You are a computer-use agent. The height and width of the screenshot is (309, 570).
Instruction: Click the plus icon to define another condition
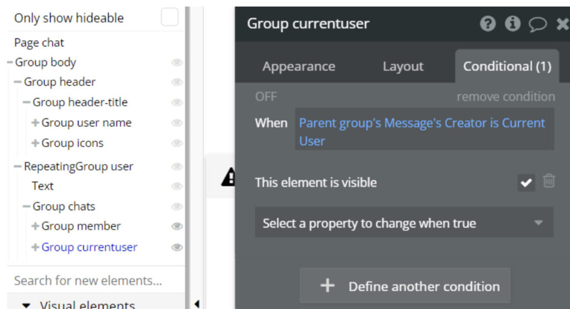[x=327, y=286]
